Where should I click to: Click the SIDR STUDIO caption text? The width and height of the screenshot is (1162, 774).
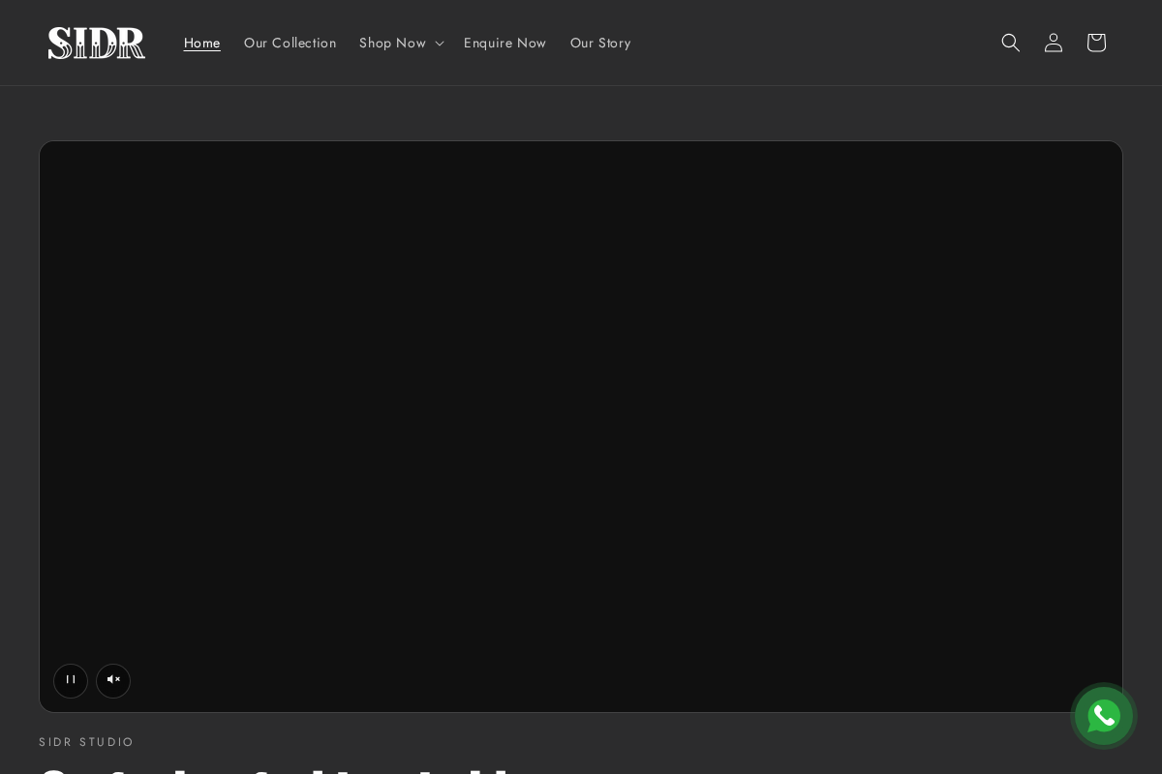86,742
